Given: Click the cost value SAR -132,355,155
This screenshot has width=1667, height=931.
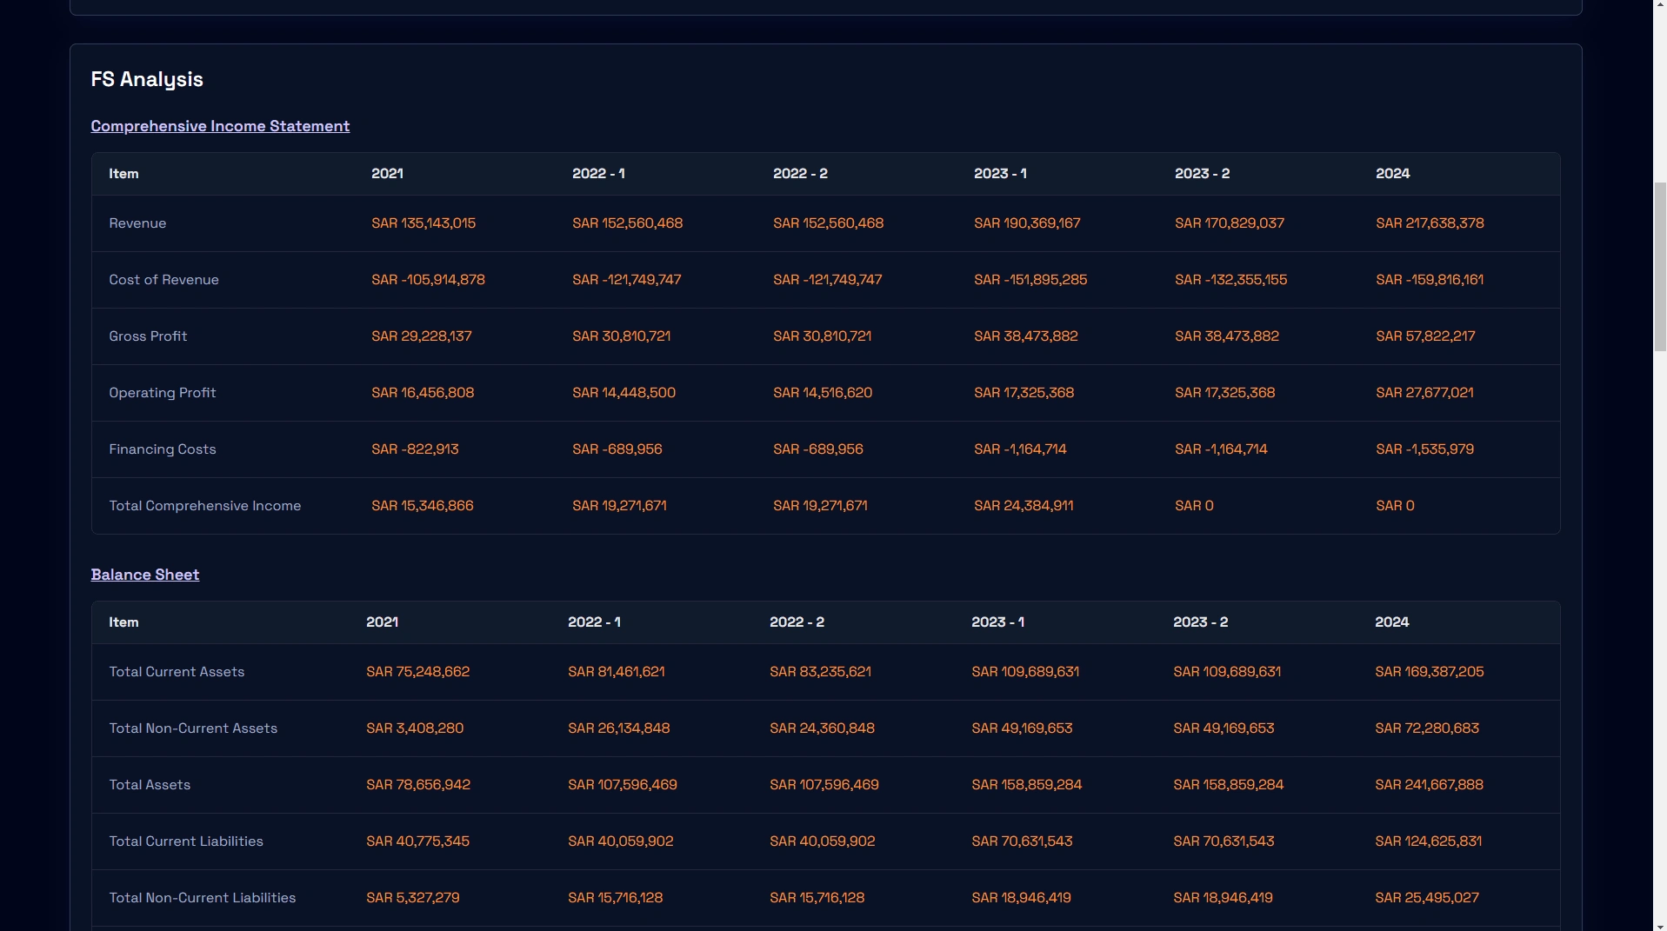Looking at the screenshot, I should [x=1230, y=280].
